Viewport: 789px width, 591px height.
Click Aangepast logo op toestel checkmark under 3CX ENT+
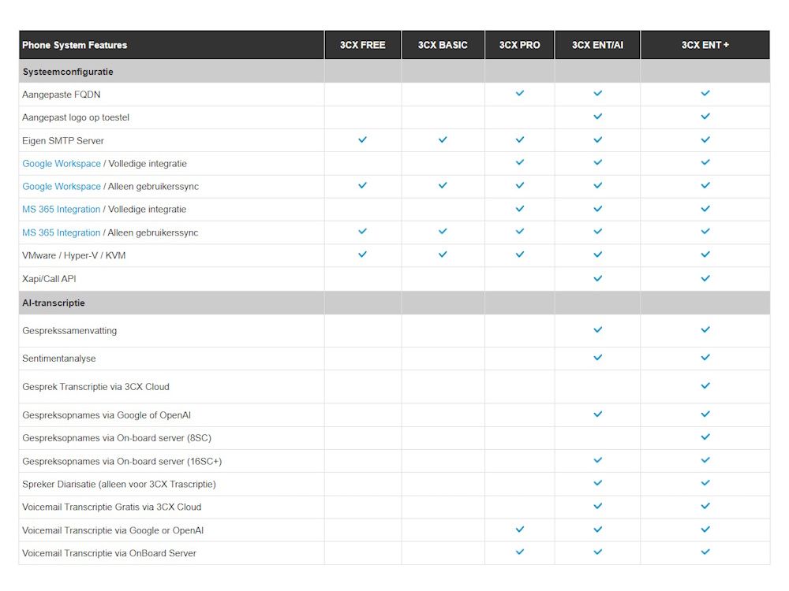705,116
